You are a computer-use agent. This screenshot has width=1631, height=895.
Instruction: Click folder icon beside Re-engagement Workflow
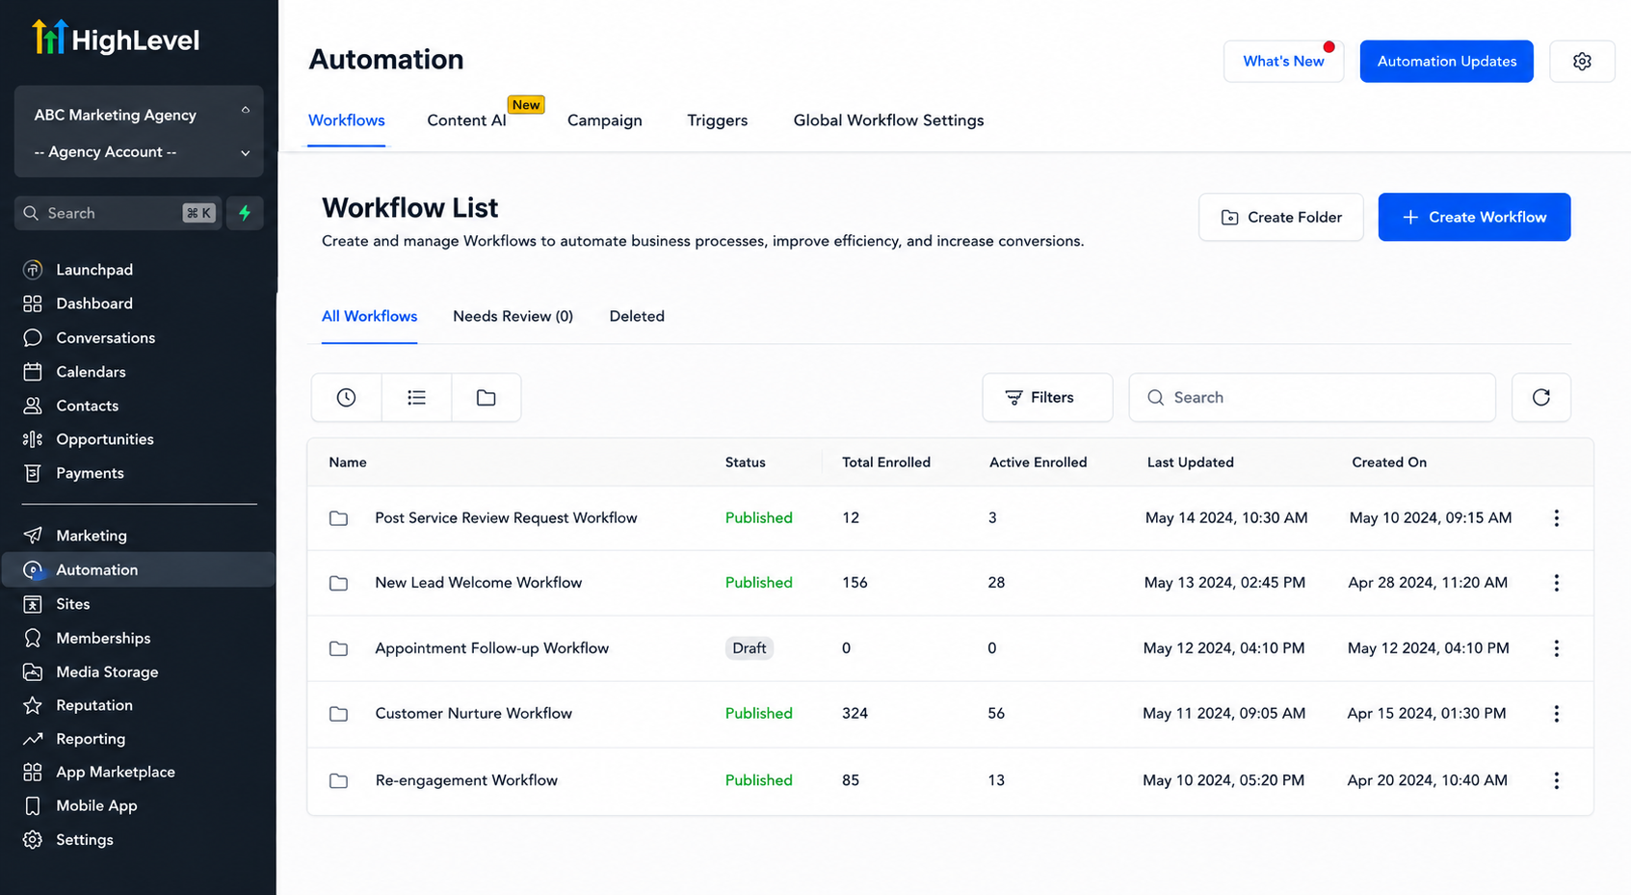(x=338, y=780)
